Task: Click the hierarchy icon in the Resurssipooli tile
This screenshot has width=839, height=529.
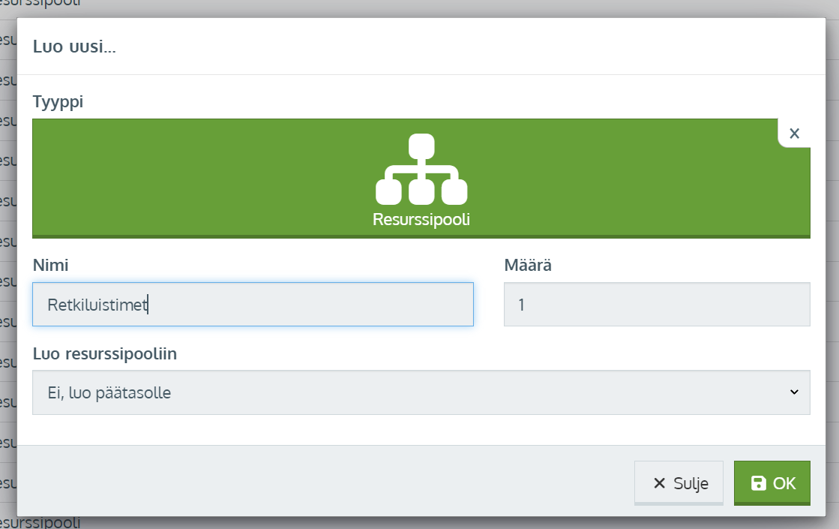Action: point(421,170)
